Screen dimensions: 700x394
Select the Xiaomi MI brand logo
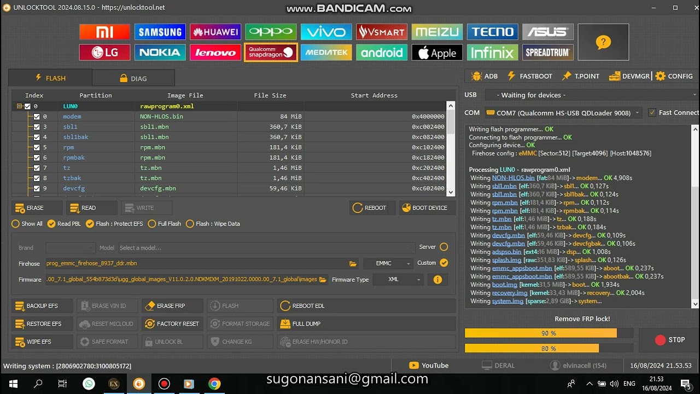pos(104,32)
